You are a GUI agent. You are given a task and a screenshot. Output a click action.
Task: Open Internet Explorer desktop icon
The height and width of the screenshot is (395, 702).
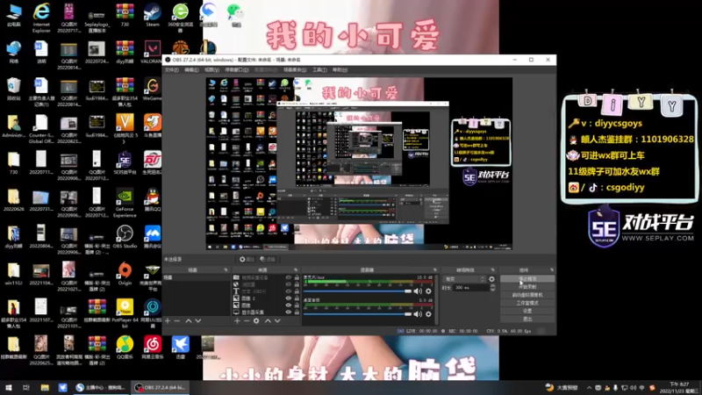pos(41,18)
